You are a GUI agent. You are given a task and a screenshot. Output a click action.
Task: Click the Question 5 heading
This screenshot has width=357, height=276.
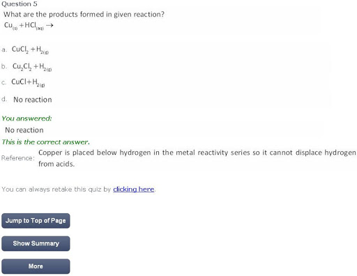pyautogui.click(x=20, y=4)
